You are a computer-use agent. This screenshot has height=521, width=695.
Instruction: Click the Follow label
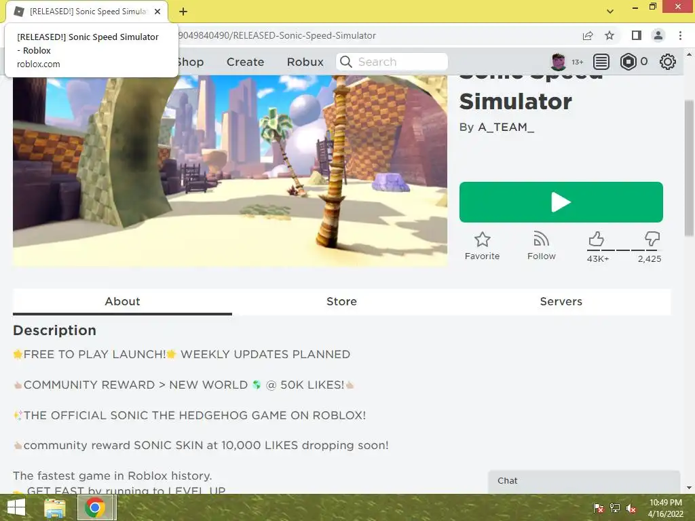click(x=541, y=256)
